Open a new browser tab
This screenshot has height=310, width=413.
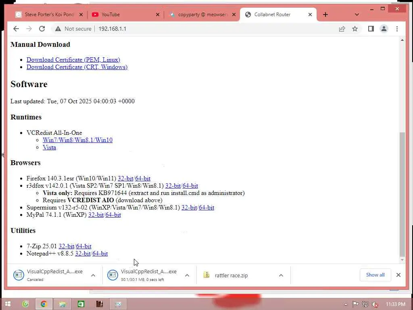coord(325,15)
